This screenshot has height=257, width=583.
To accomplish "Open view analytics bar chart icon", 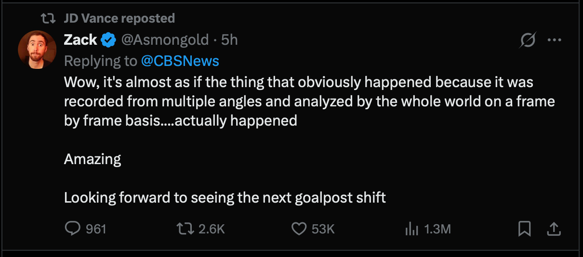I will click(x=411, y=229).
